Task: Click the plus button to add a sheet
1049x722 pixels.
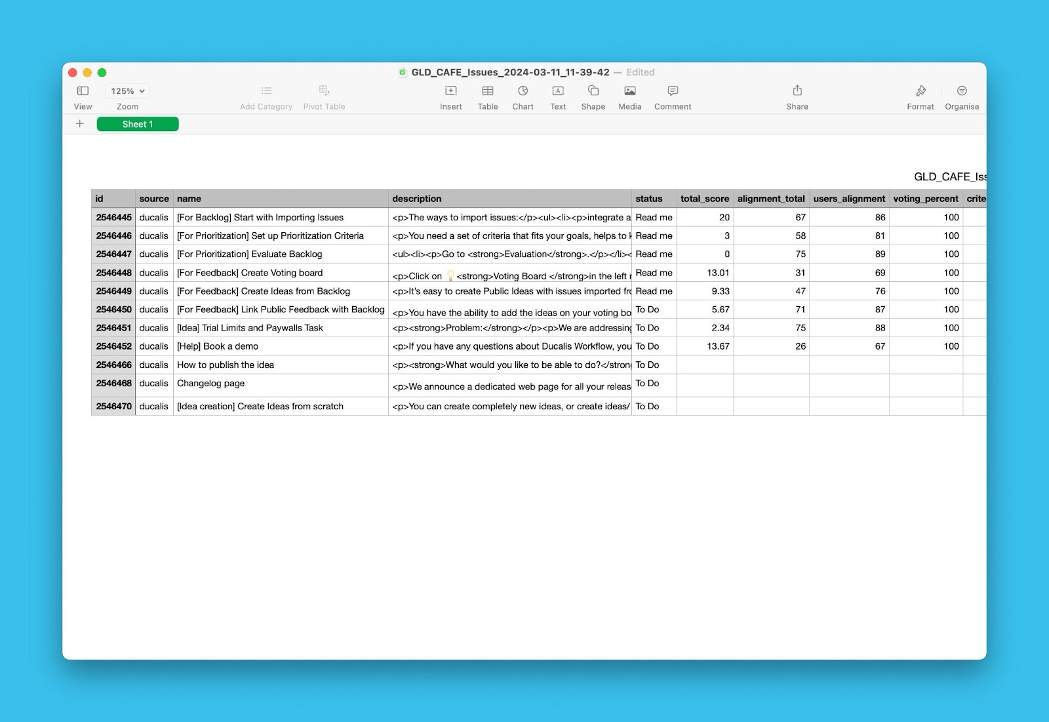Action: pos(79,123)
